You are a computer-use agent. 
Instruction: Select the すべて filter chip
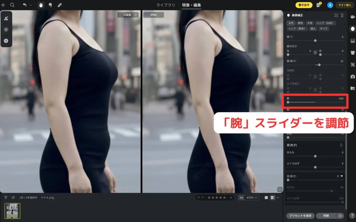click(x=324, y=29)
